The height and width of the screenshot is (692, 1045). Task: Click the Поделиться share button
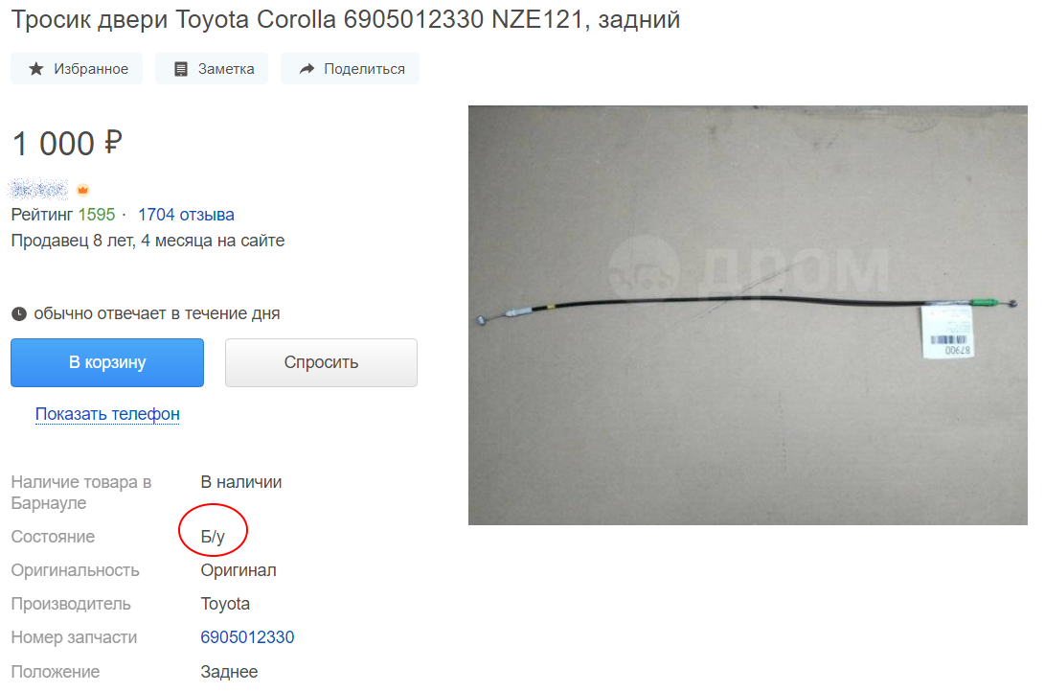tap(350, 69)
